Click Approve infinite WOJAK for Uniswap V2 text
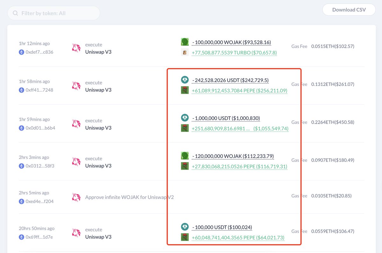Image resolution: width=382 pixels, height=253 pixels. (x=130, y=197)
